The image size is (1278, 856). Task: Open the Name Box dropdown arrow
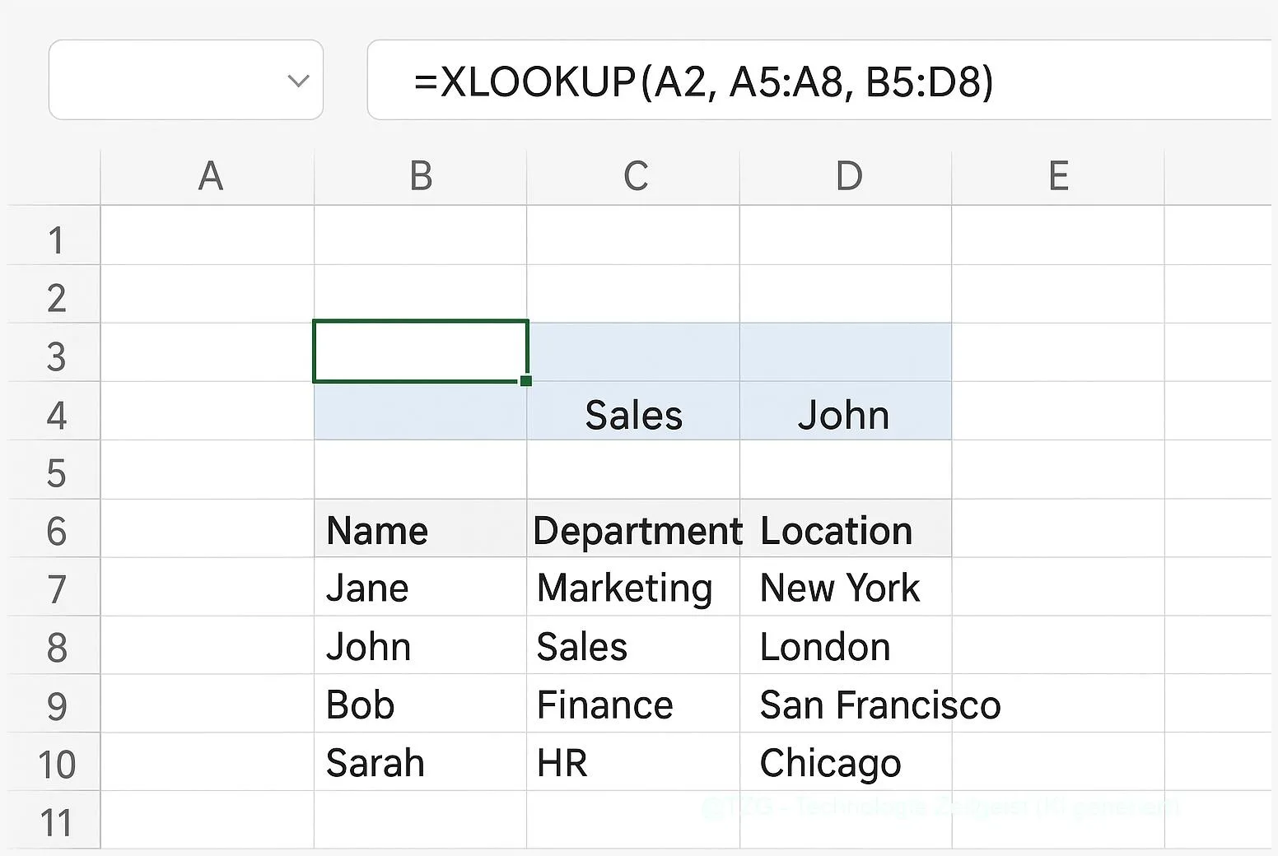point(298,81)
